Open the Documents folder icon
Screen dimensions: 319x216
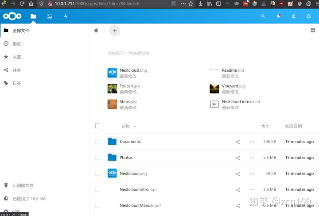[112, 141]
